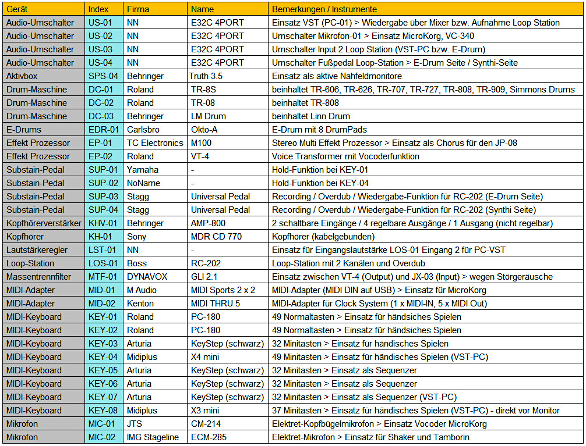Select the 'Carlsbro' company cell
Image resolution: width=586 pixels, height=446 pixels.
[x=155, y=130]
